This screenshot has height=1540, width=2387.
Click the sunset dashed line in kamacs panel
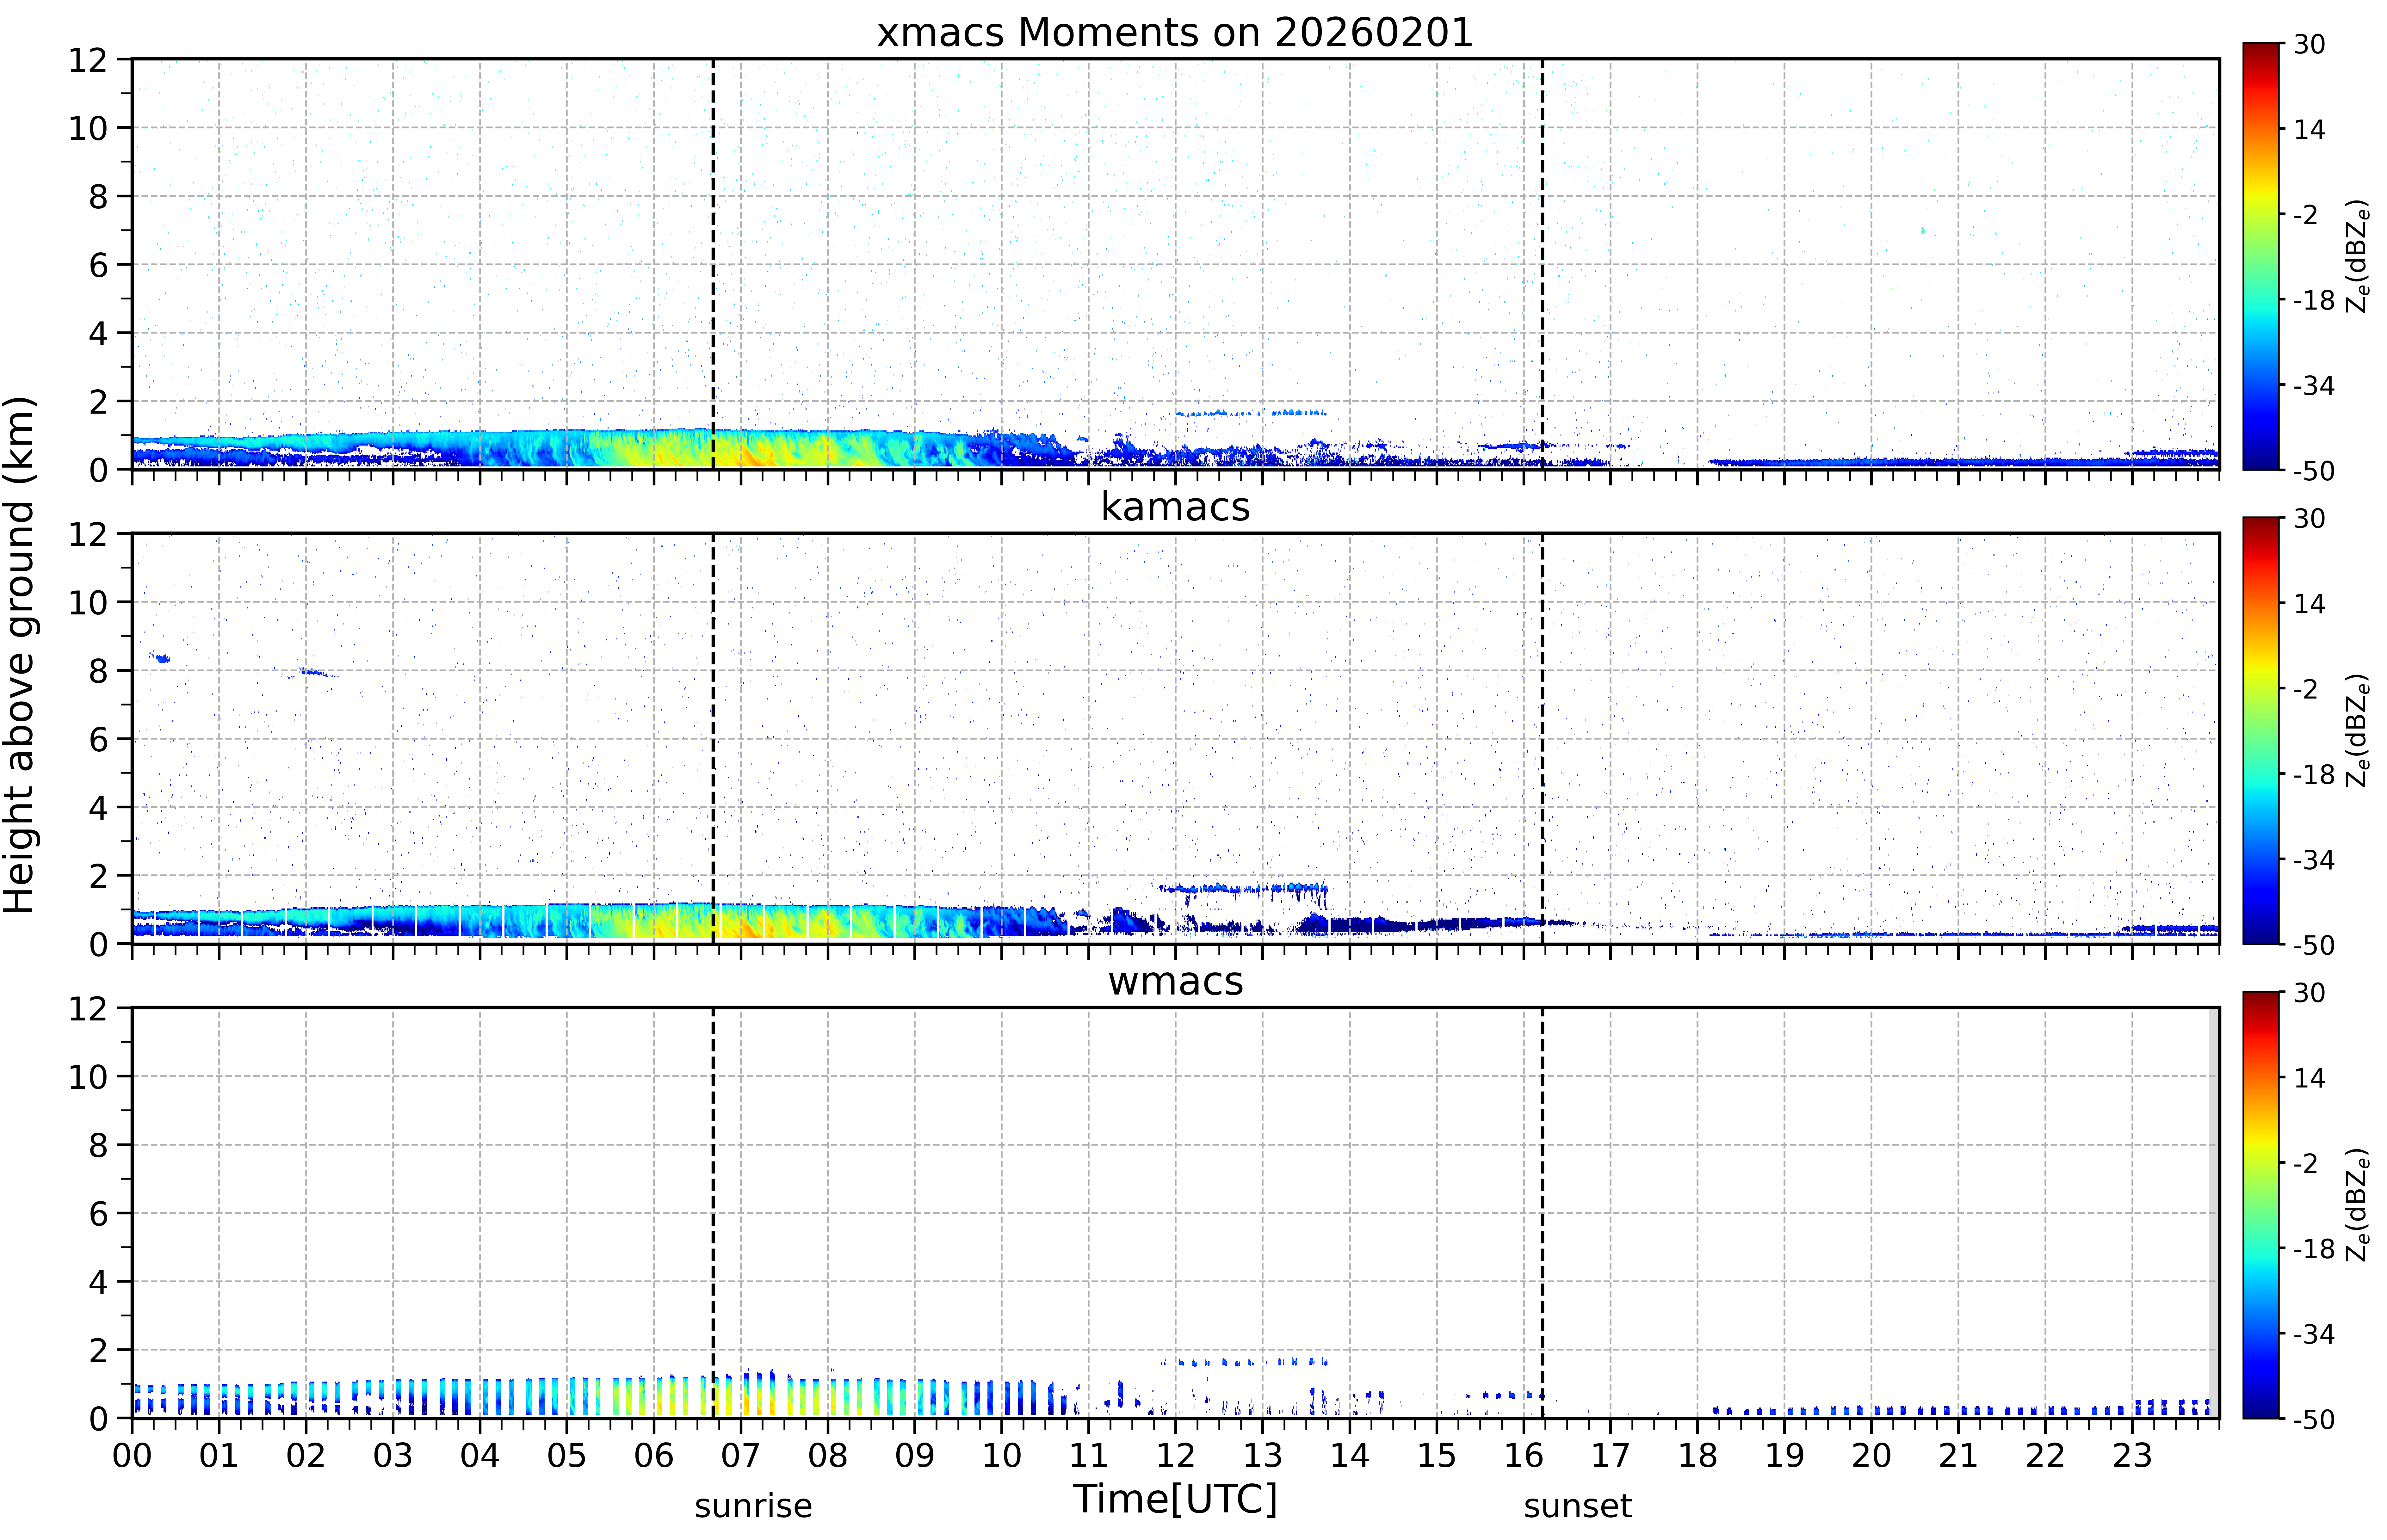[x=1542, y=738]
